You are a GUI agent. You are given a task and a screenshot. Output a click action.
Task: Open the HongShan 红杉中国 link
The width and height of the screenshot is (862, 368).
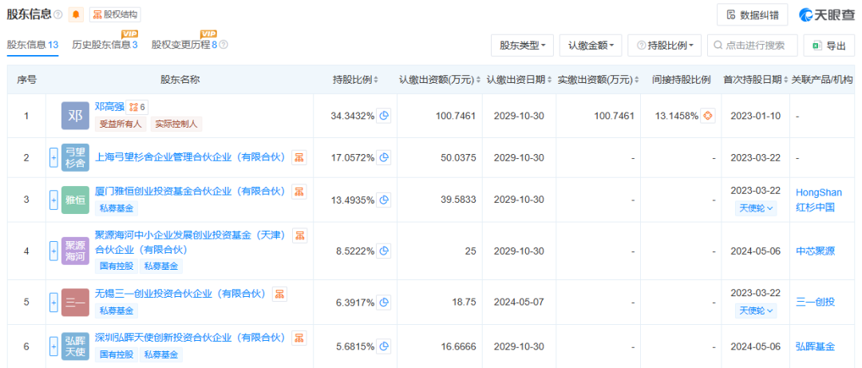coord(819,200)
